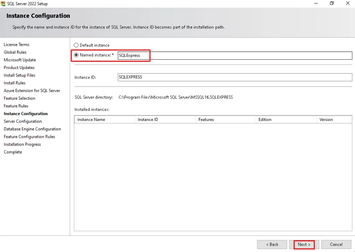Screen dimensions: 355x252
Task: Click the Instance ID text field
Action: click(x=235, y=77)
